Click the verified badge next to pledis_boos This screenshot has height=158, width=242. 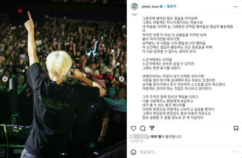point(161,7)
